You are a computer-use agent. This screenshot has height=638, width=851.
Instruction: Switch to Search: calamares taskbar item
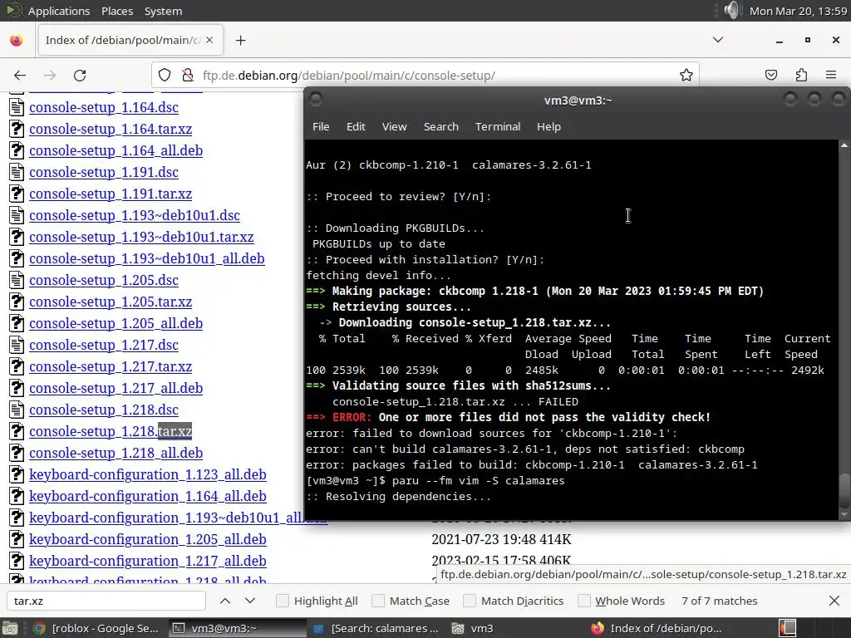(376, 628)
